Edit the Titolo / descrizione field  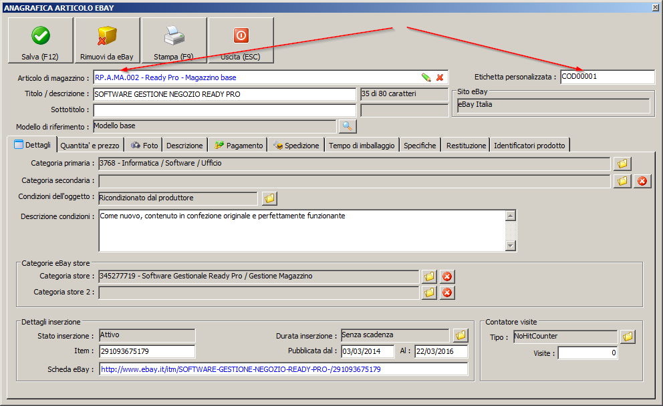(225, 94)
